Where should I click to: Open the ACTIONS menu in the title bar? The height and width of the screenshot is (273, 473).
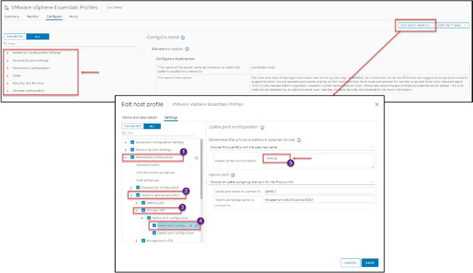pos(114,7)
